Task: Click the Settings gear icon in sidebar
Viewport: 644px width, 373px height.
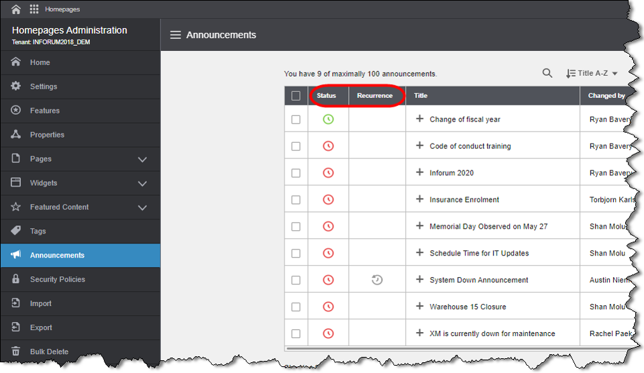Action: (15, 87)
